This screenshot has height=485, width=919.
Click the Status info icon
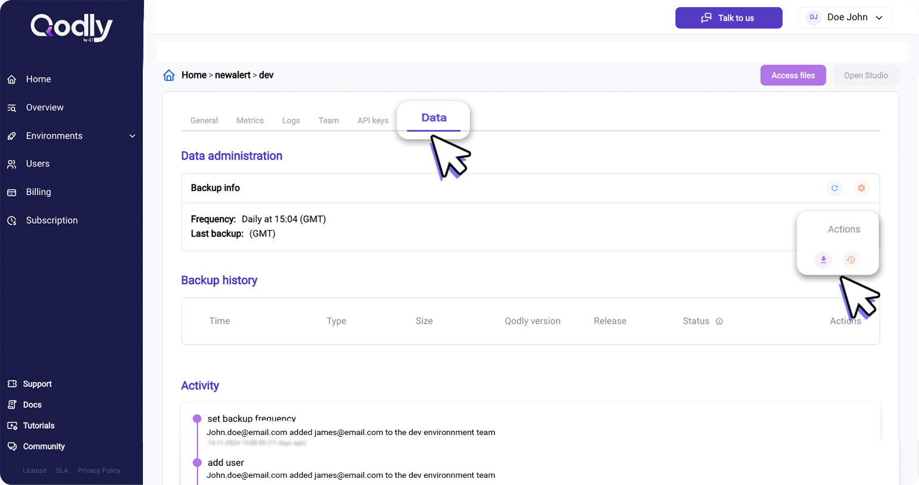coord(719,321)
